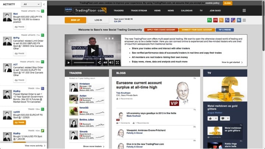The width and height of the screenshot is (265, 149).
Task: Click the orange Sign Up button
Action: [x=75, y=20]
